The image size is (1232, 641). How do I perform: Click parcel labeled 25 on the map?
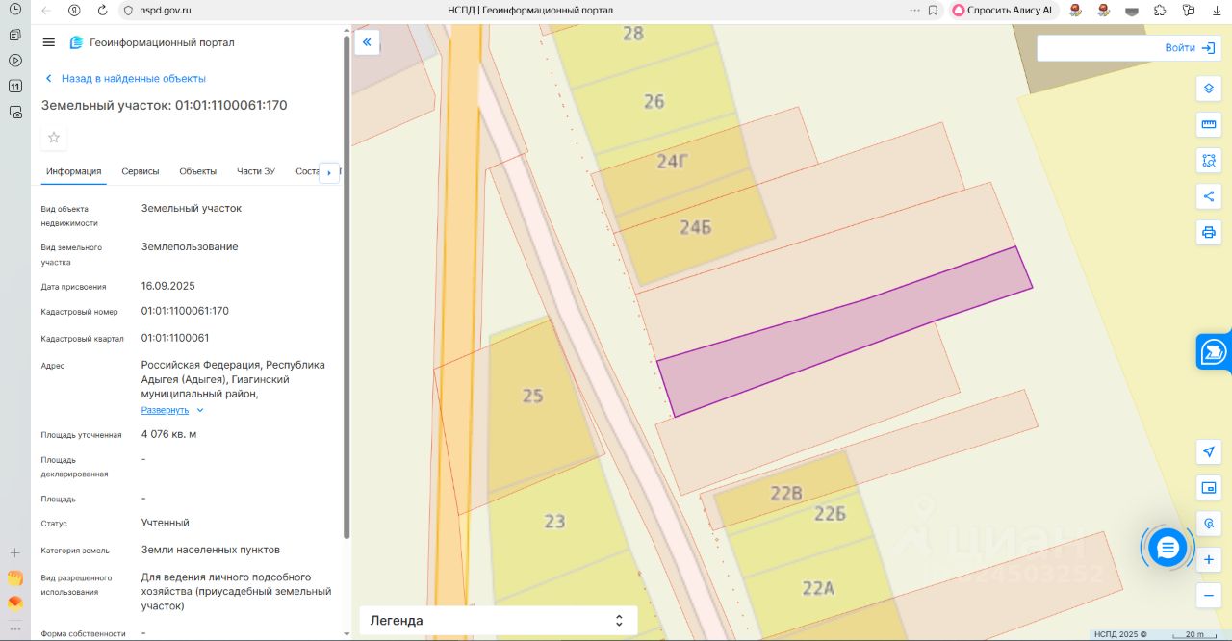pos(532,396)
